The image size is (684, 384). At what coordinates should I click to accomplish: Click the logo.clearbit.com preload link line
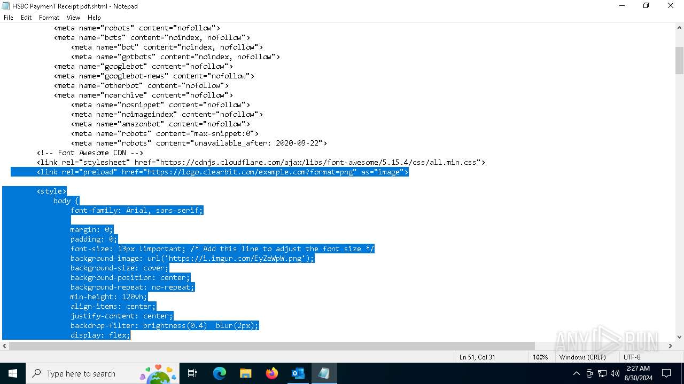[x=222, y=172]
